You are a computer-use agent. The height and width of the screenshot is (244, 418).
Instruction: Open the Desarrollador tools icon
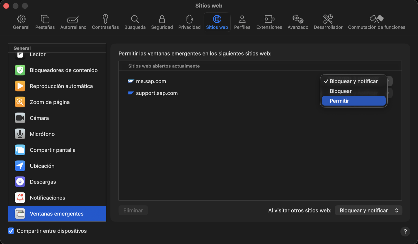click(328, 19)
